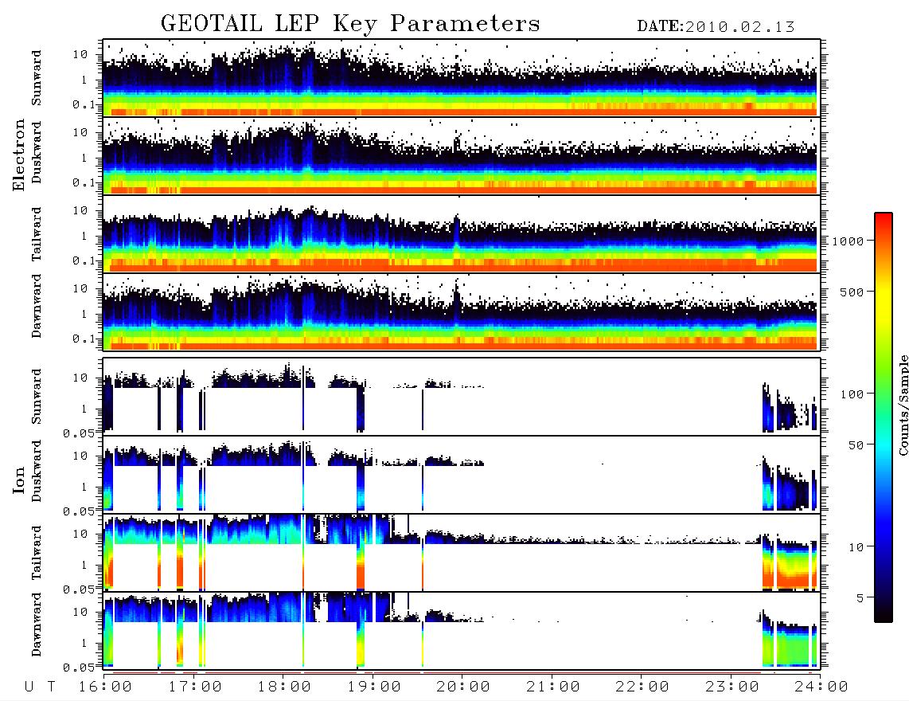The image size is (909, 701).
Task: Click the 24:00 time tick label
Action: click(x=821, y=687)
